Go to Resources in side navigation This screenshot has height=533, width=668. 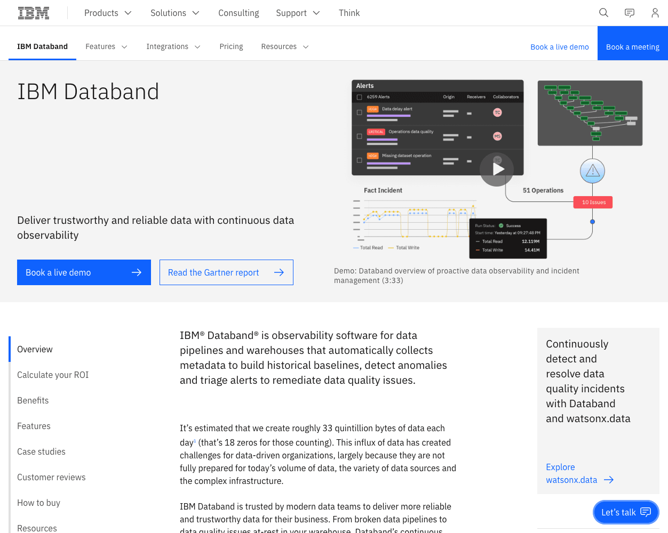tap(37, 528)
